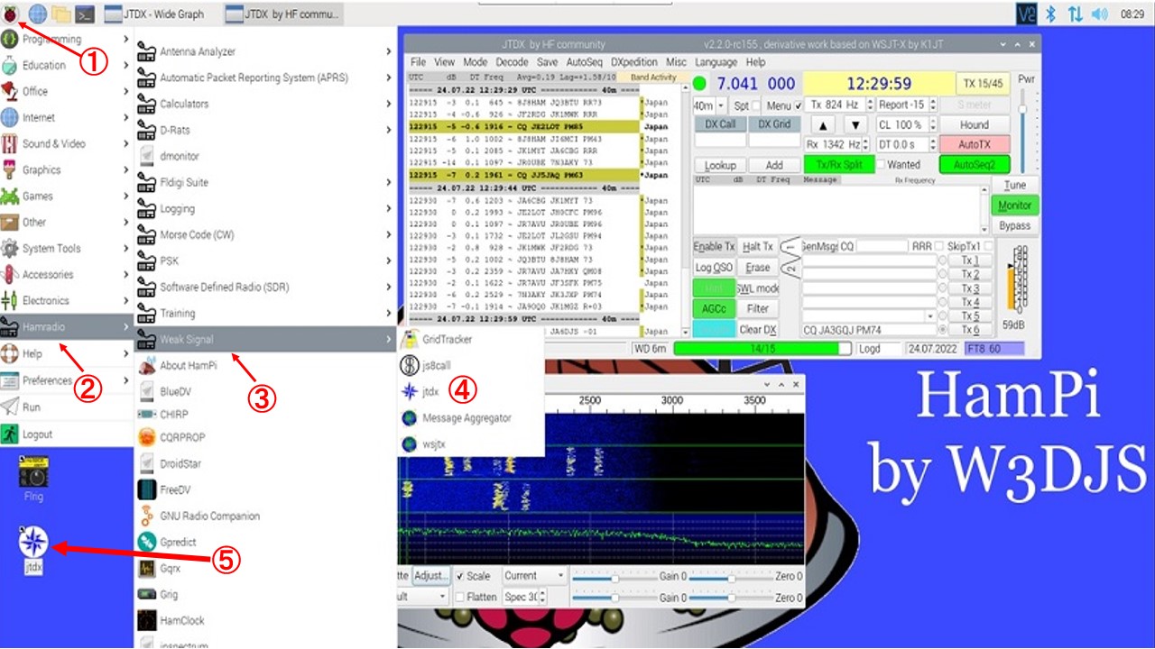Expand the Antenna Analyzer submenu
The height and width of the screenshot is (649, 1155).
pos(265,51)
